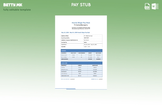Open the pay stub document preview
Viewport: 162px width, 105px height.
(81, 52)
